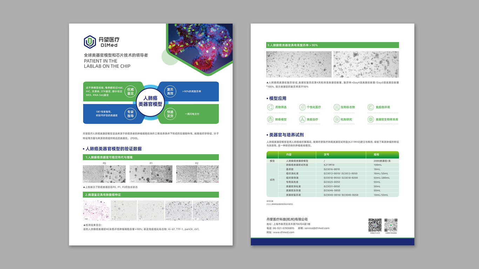Open the pink H&E stain image

coord(96,210)
